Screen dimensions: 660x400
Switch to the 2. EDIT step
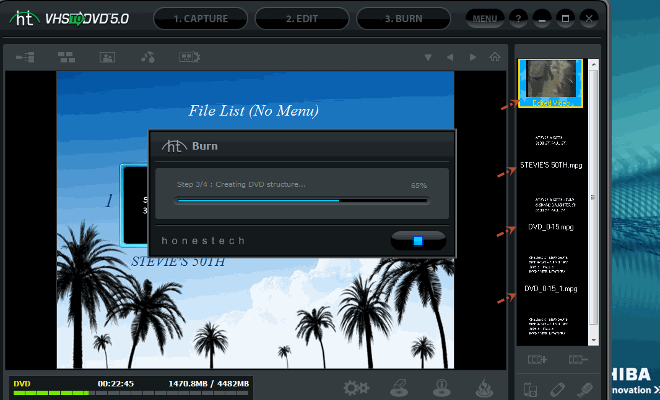coord(302,19)
